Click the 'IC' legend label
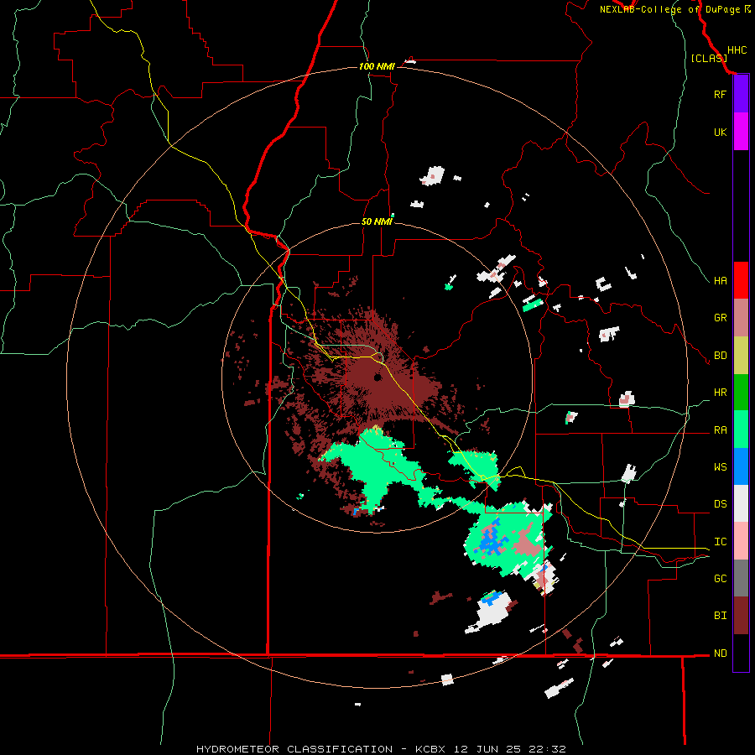 [721, 542]
